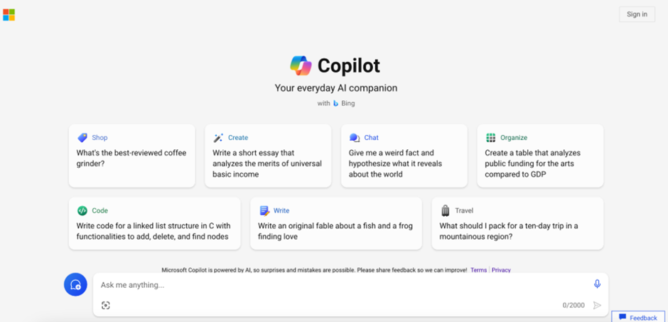The height and width of the screenshot is (322, 668).
Task: Click the Organize grid icon
Action: (x=491, y=138)
